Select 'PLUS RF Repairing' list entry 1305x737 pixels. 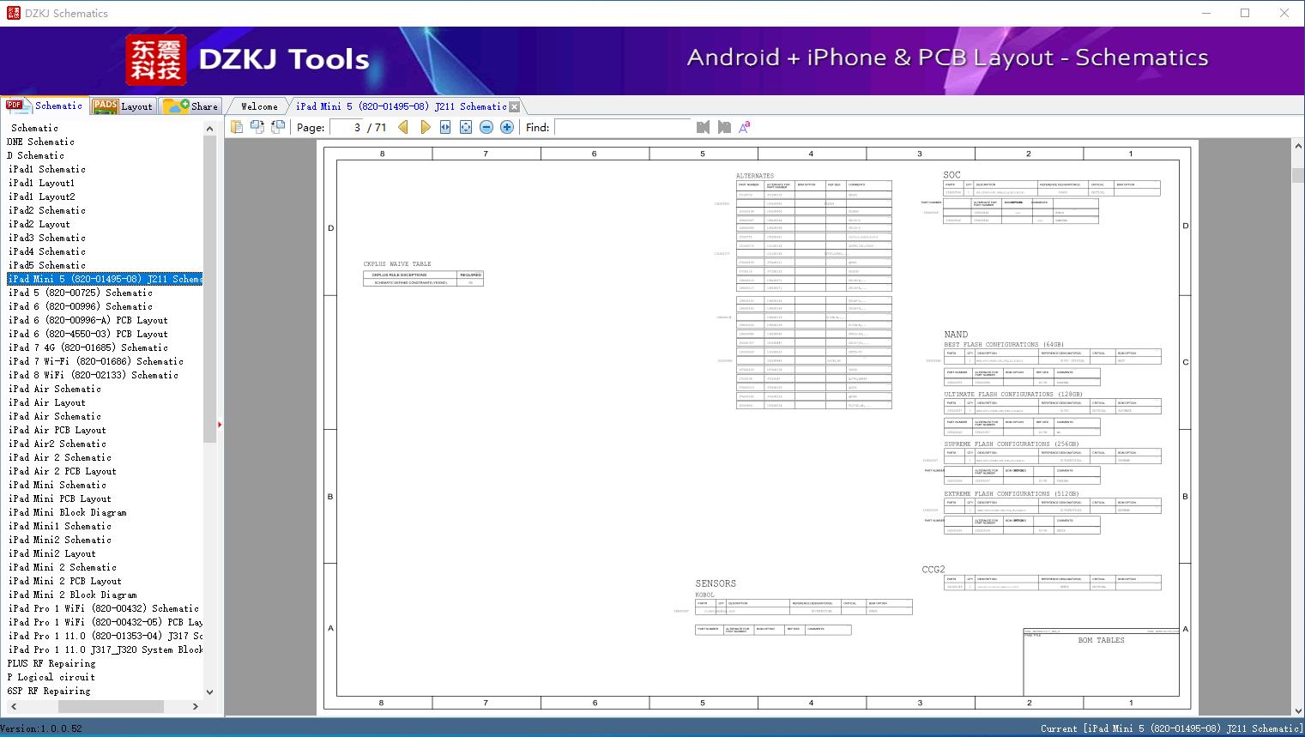[x=51, y=663]
